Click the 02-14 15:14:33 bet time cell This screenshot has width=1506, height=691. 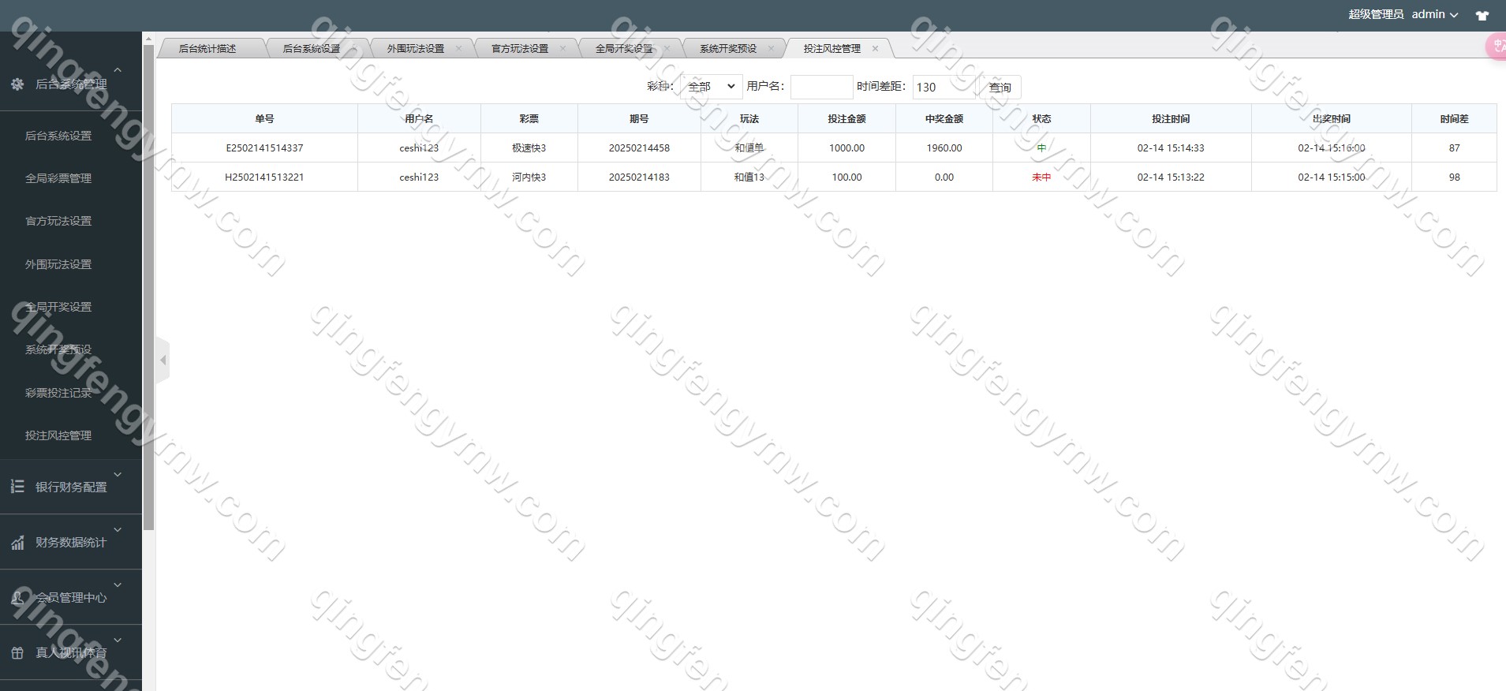(1171, 148)
